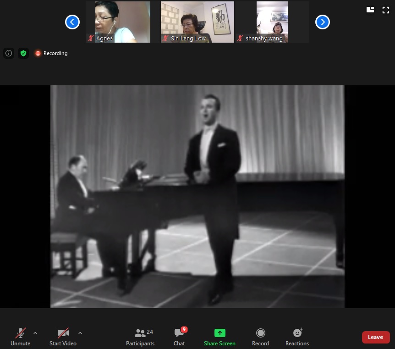395x349 pixels.
Task: Open Chat with 9 unread
Action: 179,337
